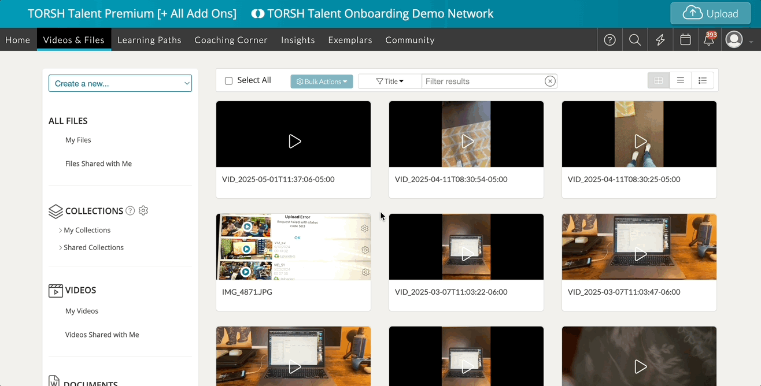Click the Collections help icon
Viewport: 761px width, 386px height.
coord(130,211)
